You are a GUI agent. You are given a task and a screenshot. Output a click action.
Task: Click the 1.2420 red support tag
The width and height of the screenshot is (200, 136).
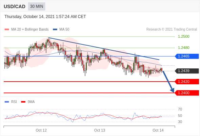coord(187,82)
